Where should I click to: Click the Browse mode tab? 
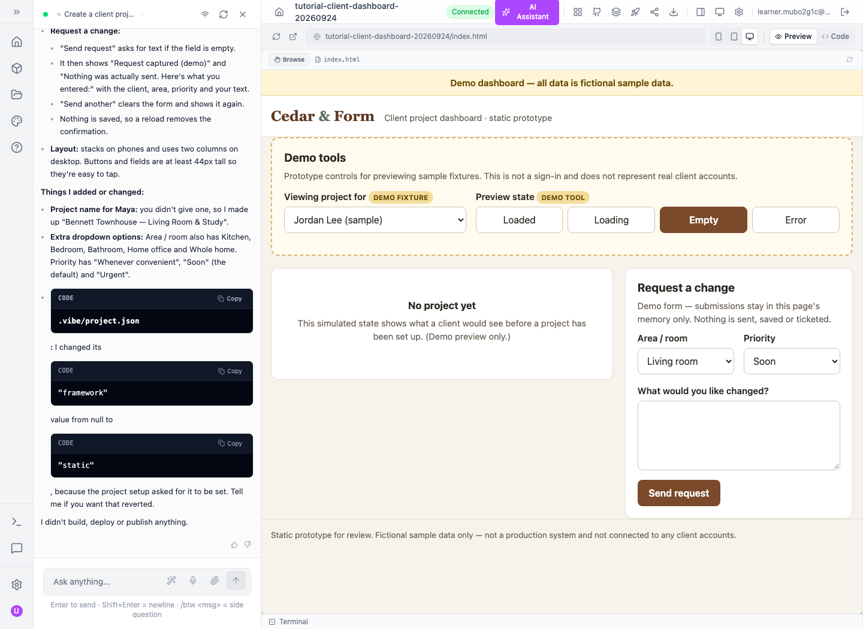point(289,60)
